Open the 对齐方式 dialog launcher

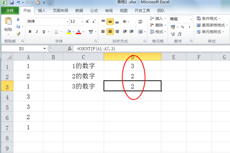point(145,41)
